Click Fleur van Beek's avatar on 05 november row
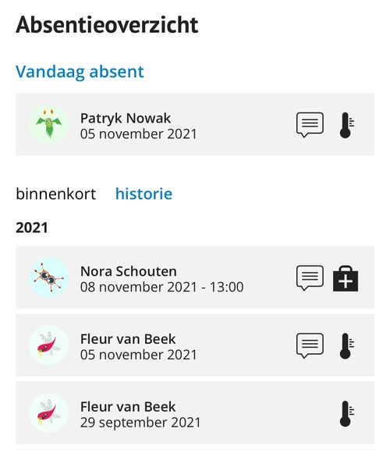Screen dimensions: 390x450 (49, 345)
